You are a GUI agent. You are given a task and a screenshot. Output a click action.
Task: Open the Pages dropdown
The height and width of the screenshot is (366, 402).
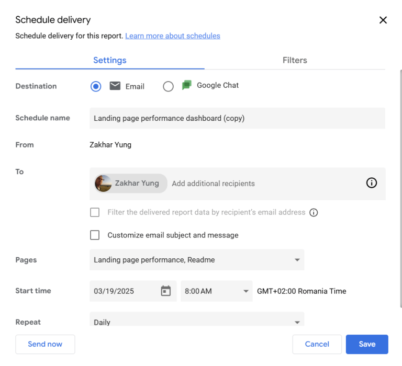196,260
